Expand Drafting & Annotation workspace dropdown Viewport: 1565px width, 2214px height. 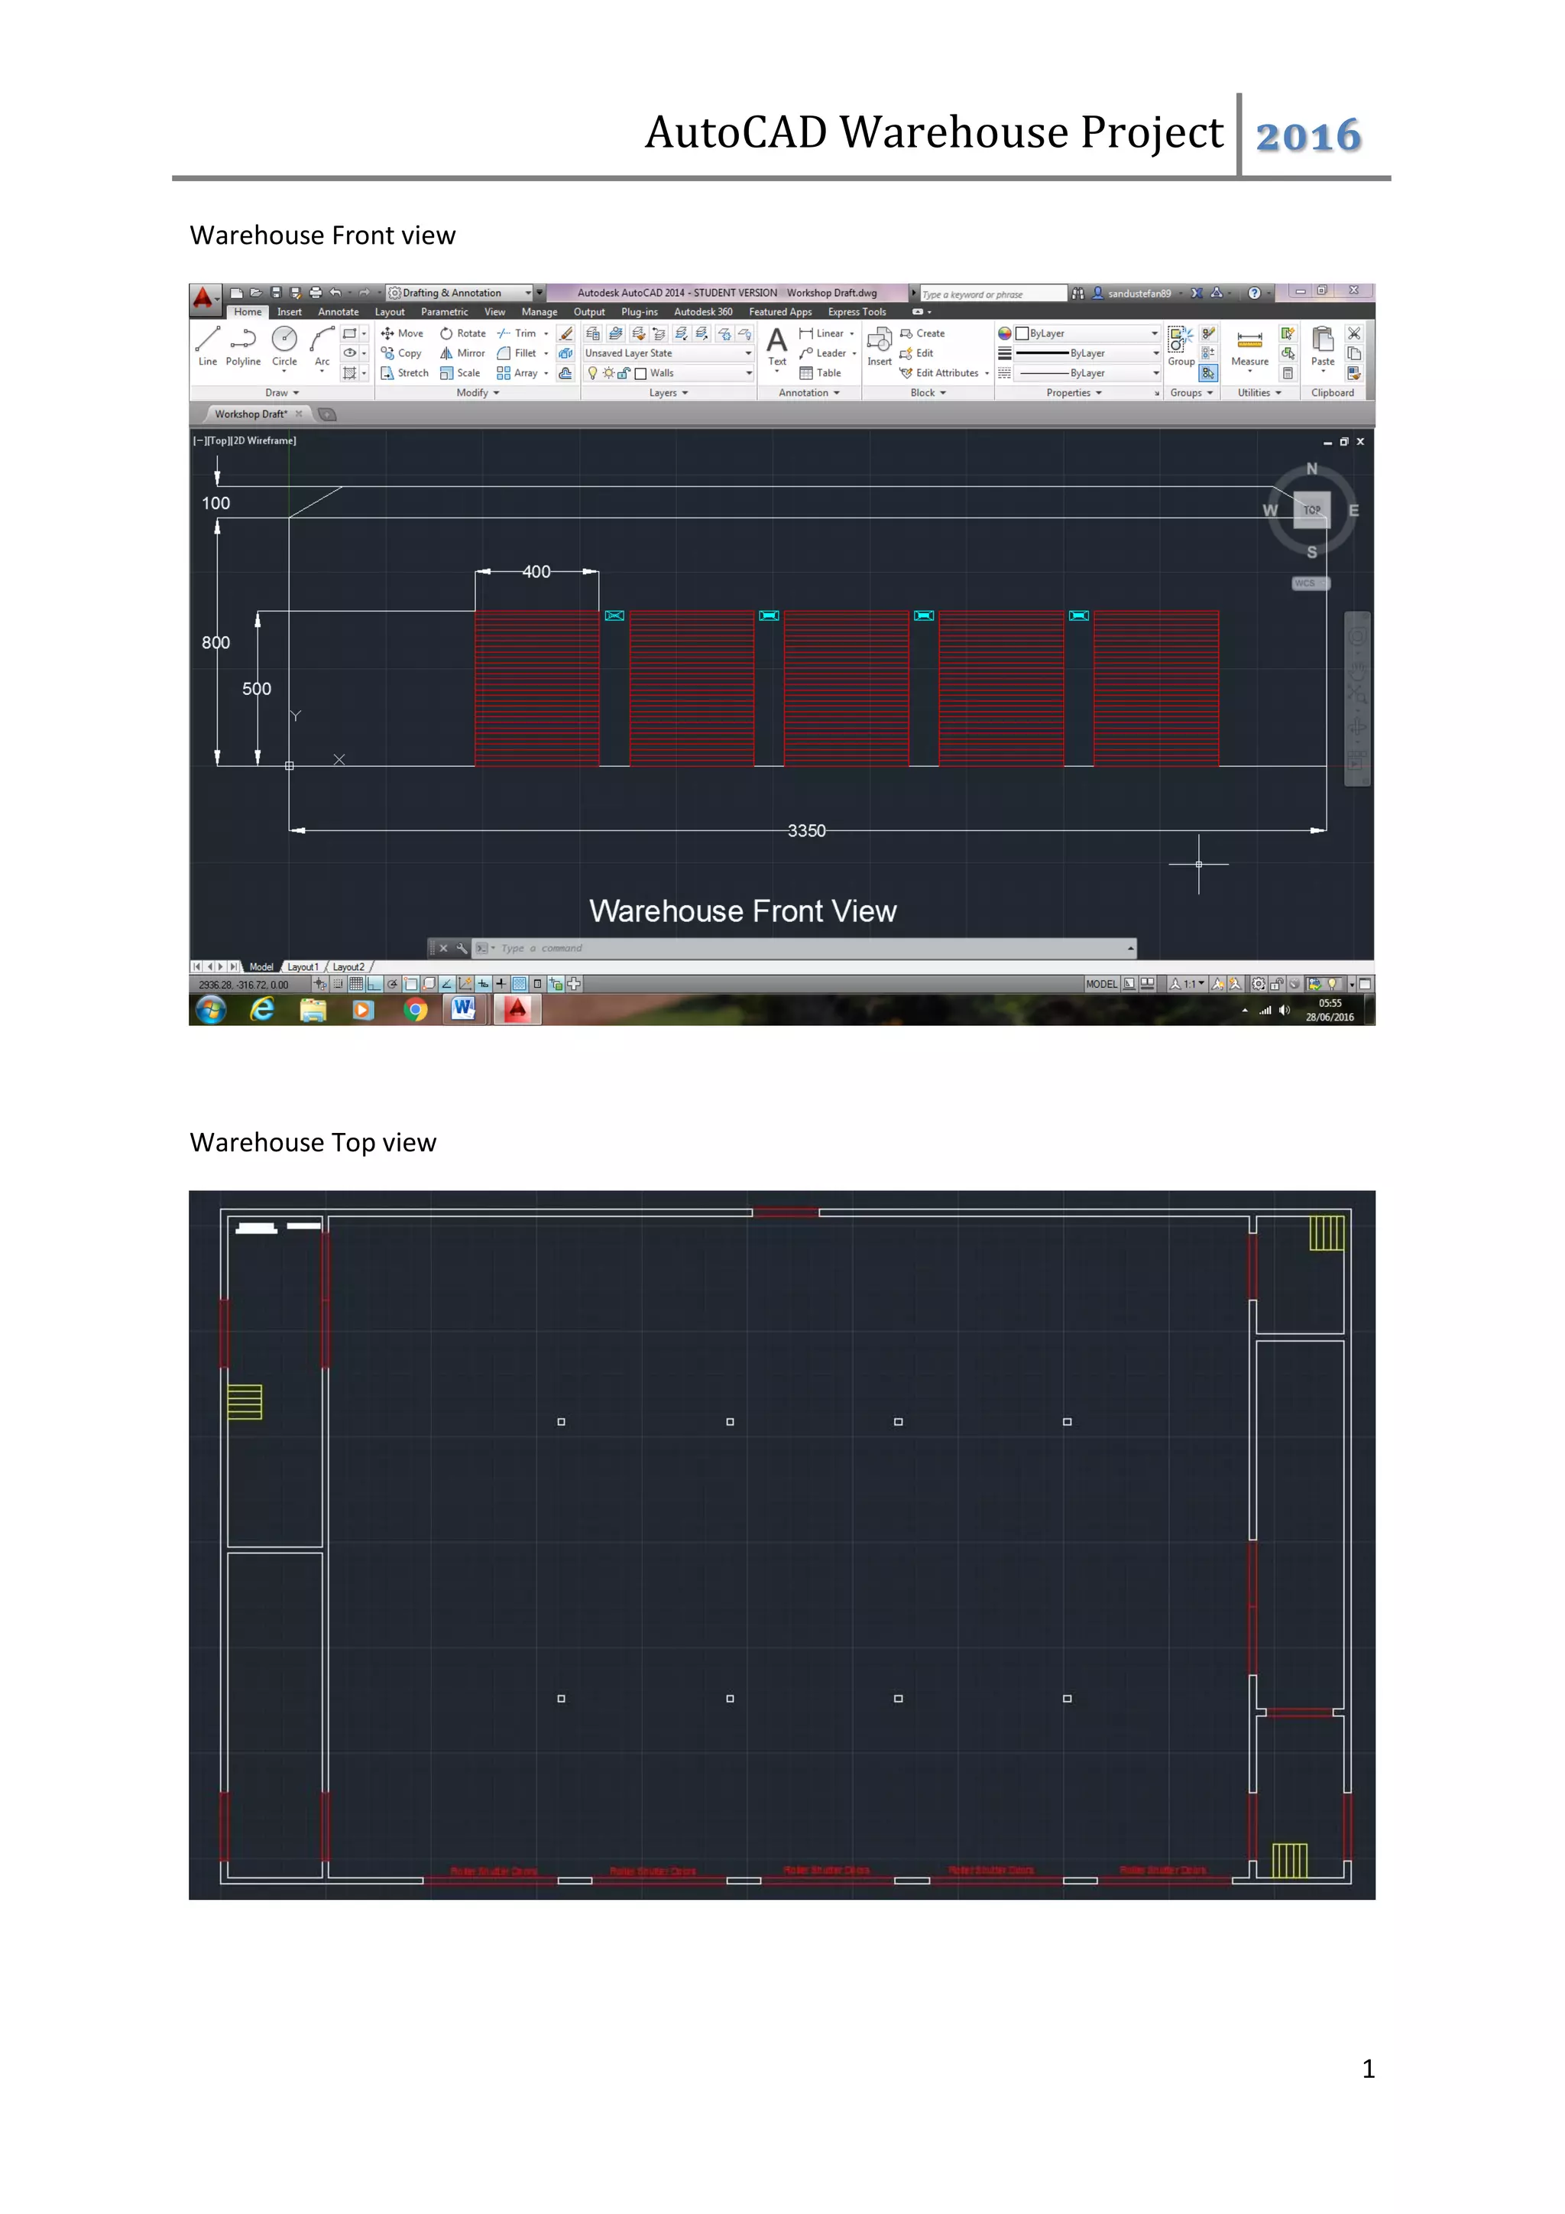pos(528,293)
